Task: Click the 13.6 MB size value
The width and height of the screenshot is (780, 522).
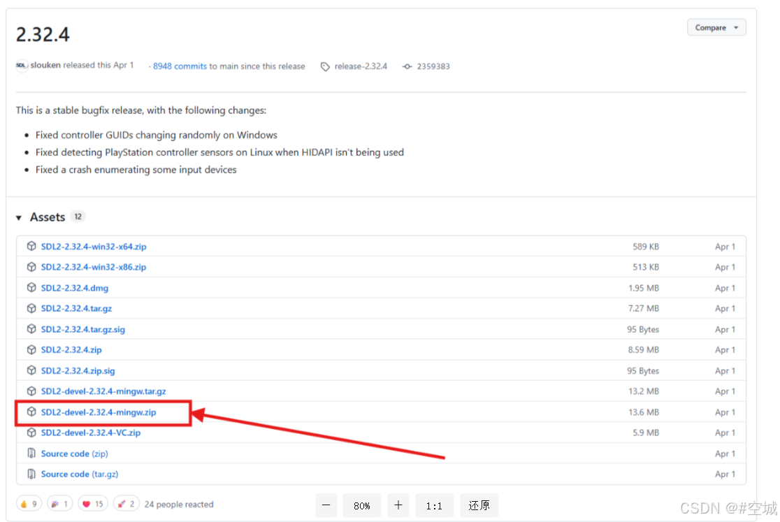Action: (x=644, y=412)
